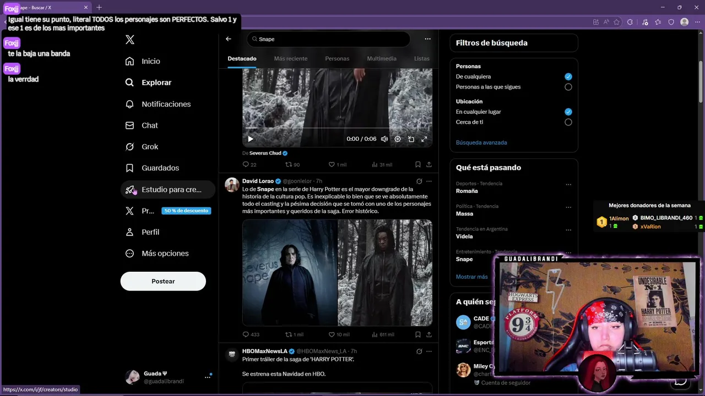Open Inicio from the sidebar
The width and height of the screenshot is (705, 396).
[x=143, y=61]
